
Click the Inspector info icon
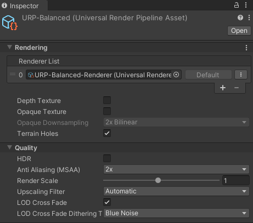[4, 5]
